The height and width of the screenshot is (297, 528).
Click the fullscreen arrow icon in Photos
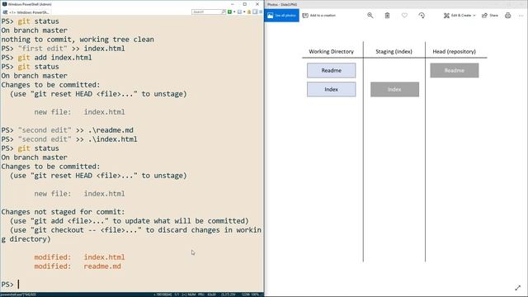tap(518, 288)
